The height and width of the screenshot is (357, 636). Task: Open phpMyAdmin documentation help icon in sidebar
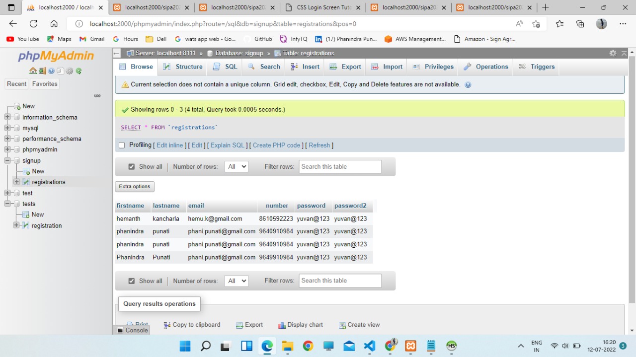51,71
